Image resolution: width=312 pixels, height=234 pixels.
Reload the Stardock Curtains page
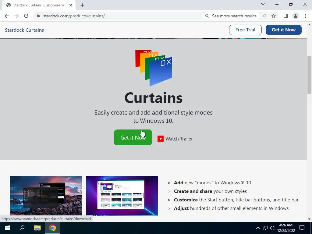(26, 16)
